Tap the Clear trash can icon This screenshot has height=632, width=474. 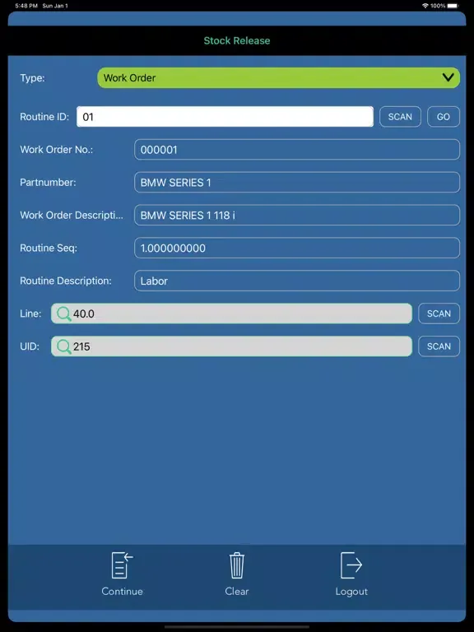coord(237,565)
